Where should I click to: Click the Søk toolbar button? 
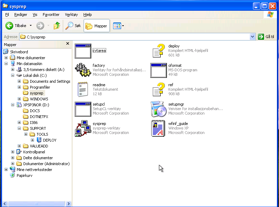(73, 26)
